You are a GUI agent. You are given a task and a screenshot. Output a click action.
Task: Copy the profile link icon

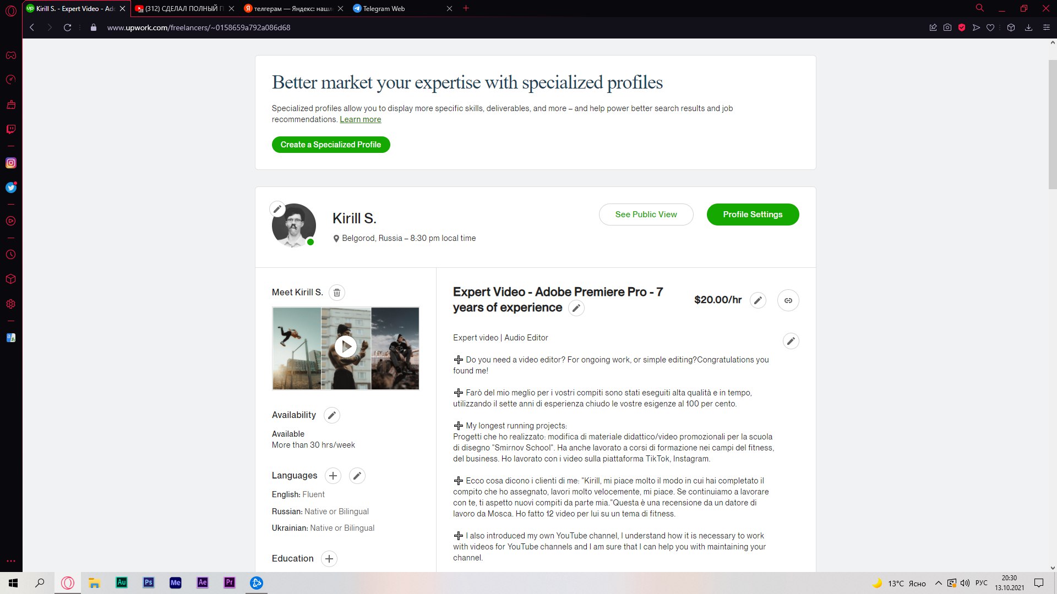click(788, 300)
